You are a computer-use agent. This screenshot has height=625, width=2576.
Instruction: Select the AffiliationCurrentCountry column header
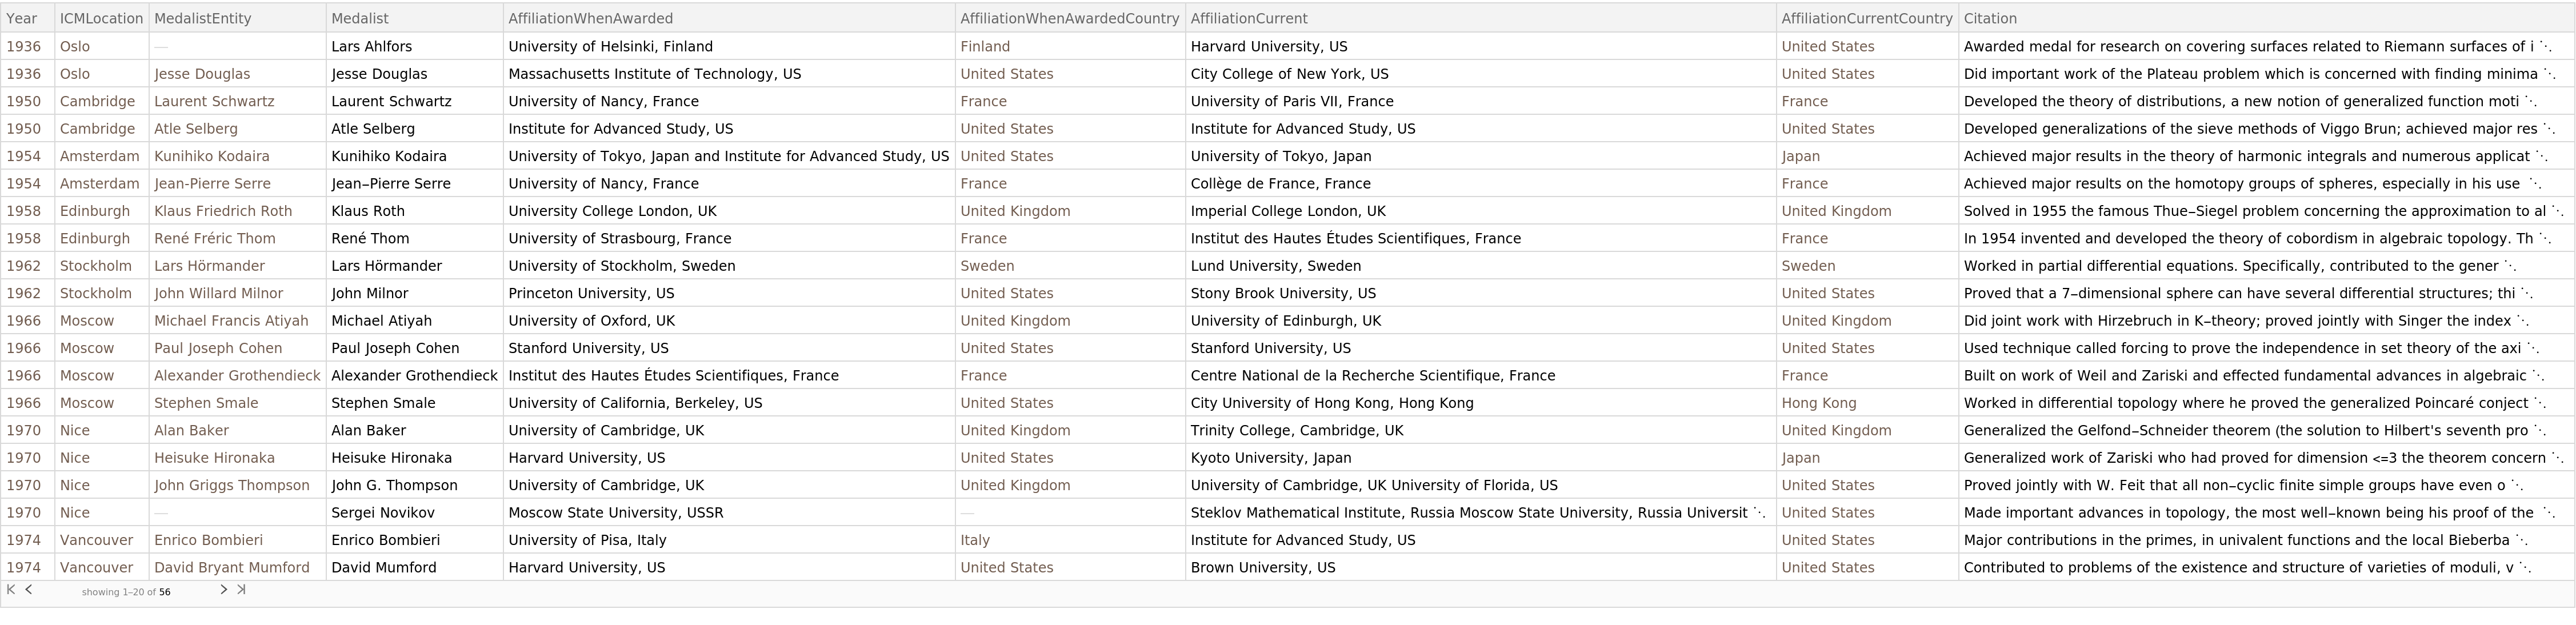[1866, 18]
